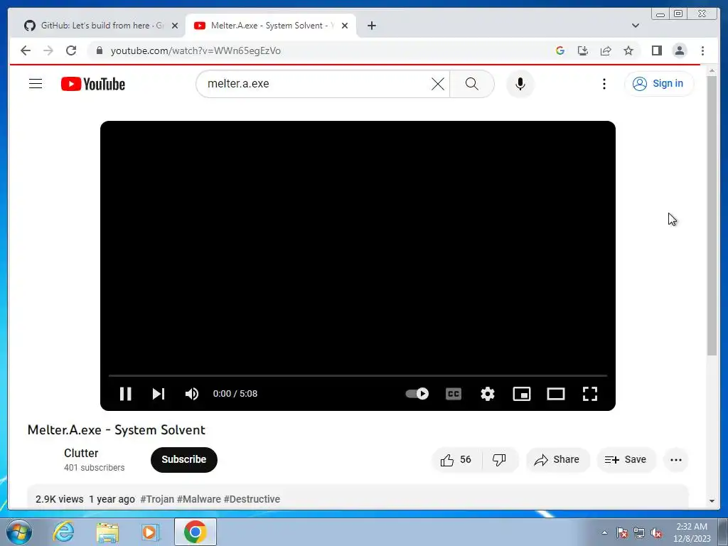The width and height of the screenshot is (728, 546).
Task: Mute the video volume
Action: click(192, 394)
